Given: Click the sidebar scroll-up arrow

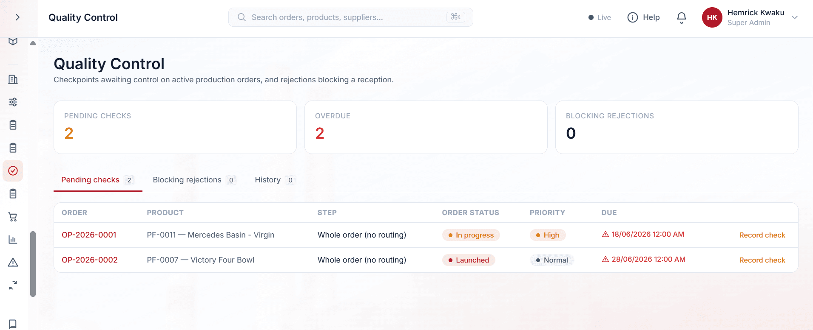Looking at the screenshot, I should (x=33, y=43).
